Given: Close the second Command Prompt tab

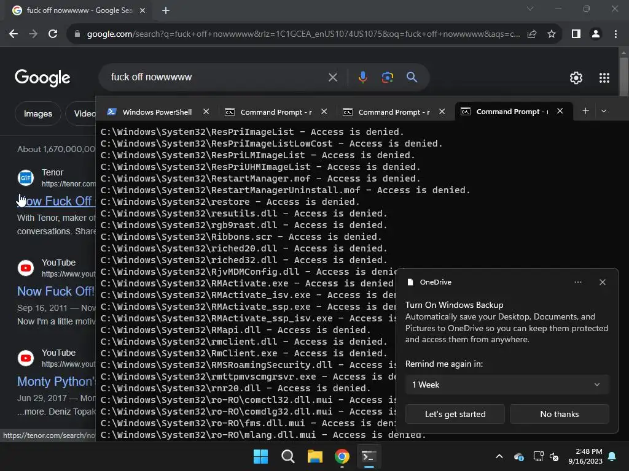Looking at the screenshot, I should [442, 112].
